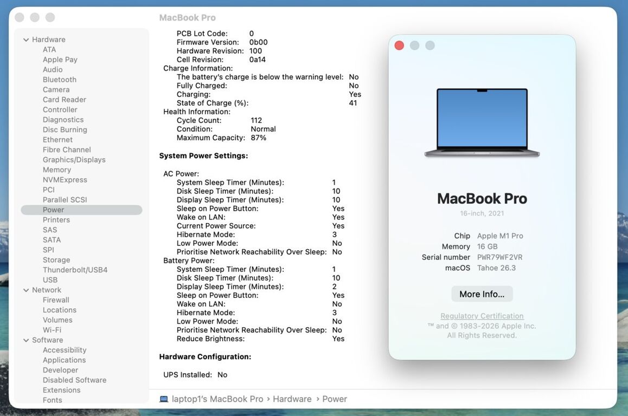The width and height of the screenshot is (628, 416).
Task: Select Diagnostics in the sidebar
Action: (63, 120)
